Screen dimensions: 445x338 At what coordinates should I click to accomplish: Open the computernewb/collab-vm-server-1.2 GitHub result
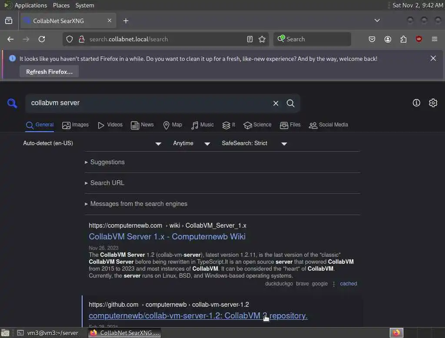(198, 315)
